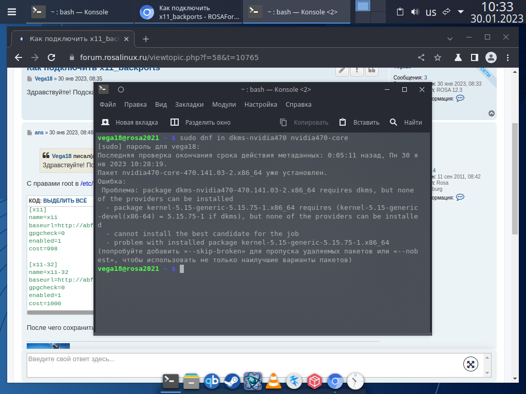Click the report post exclamation button
526x394 pixels.
pyautogui.click(x=356, y=71)
